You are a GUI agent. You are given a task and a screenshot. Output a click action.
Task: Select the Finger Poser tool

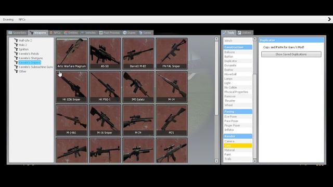click(238, 126)
